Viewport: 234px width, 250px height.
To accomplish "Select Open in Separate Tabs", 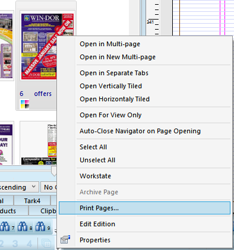I will [114, 73].
